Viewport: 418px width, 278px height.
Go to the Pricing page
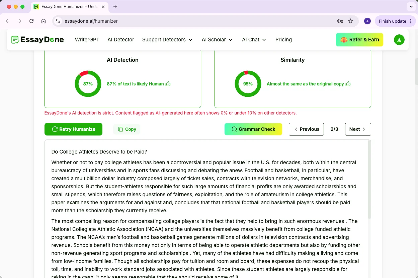click(283, 40)
